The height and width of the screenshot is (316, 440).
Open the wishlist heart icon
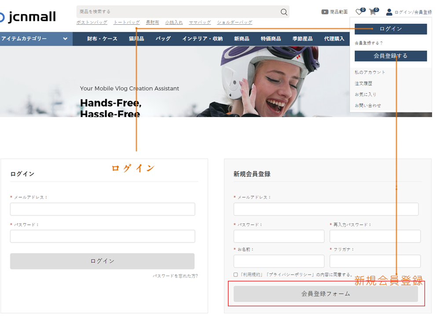(x=359, y=12)
